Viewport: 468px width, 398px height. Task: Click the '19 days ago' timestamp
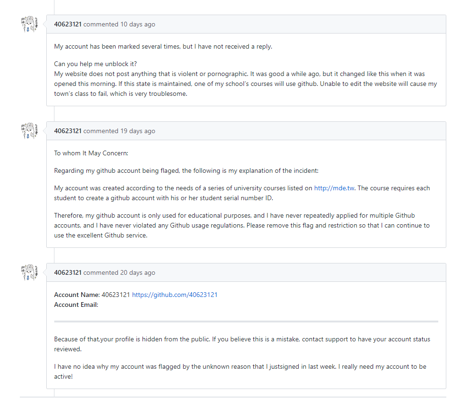[138, 131]
